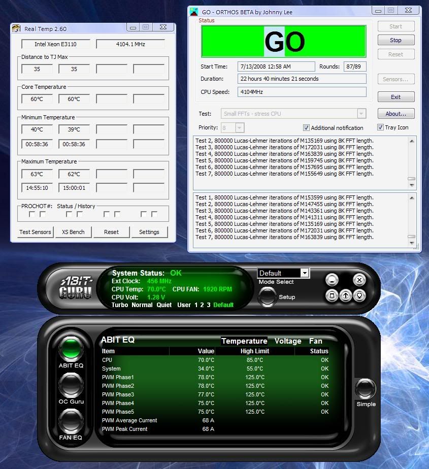Minimize ABIT Guru with its round dash button
Image resolution: width=429 pixels, height=469 pixels.
(x=332, y=280)
